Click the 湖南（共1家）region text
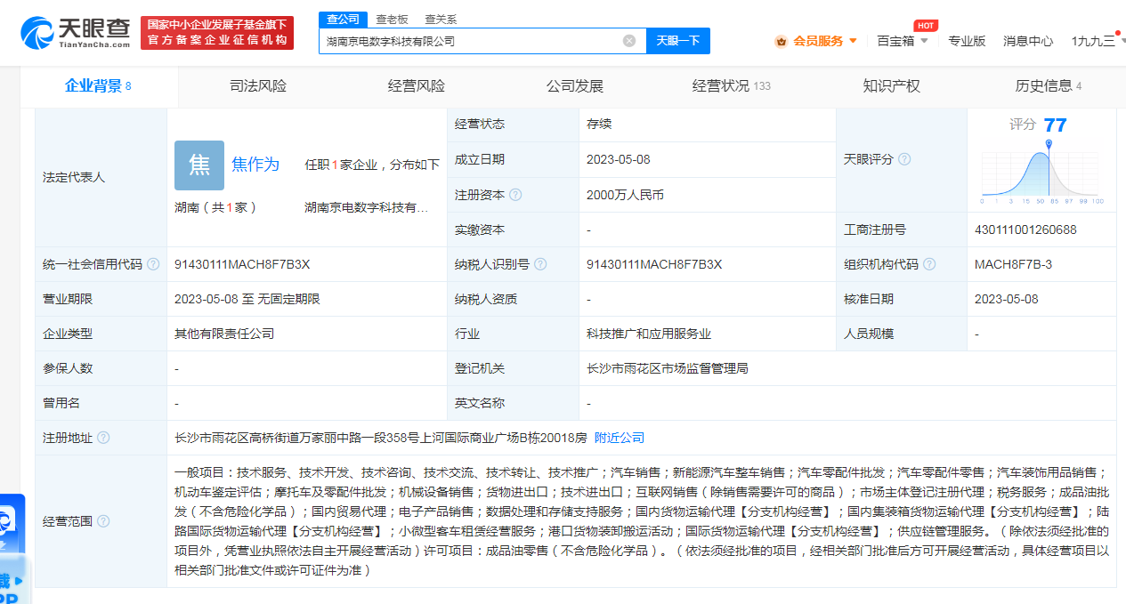The image size is (1126, 604). coord(216,207)
